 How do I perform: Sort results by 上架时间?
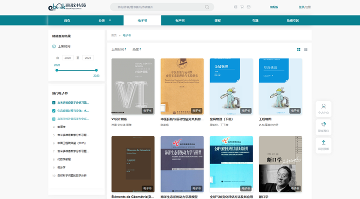[118, 49]
